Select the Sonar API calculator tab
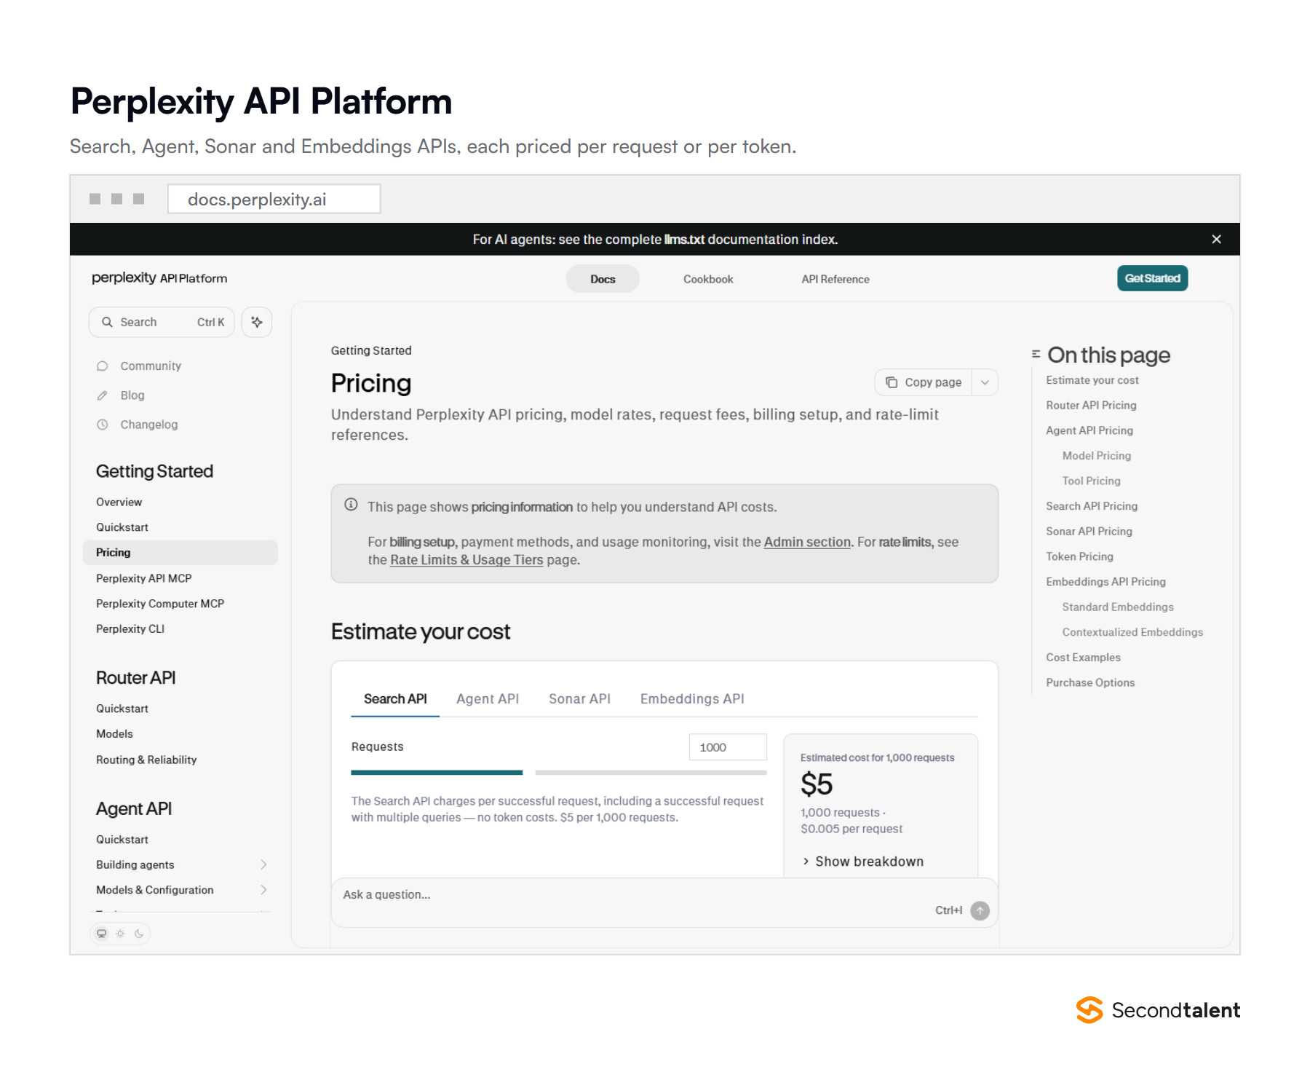This screenshot has height=1088, width=1310. pyautogui.click(x=579, y=699)
